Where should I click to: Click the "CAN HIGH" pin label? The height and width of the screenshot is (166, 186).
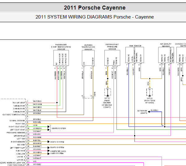point(20,151)
